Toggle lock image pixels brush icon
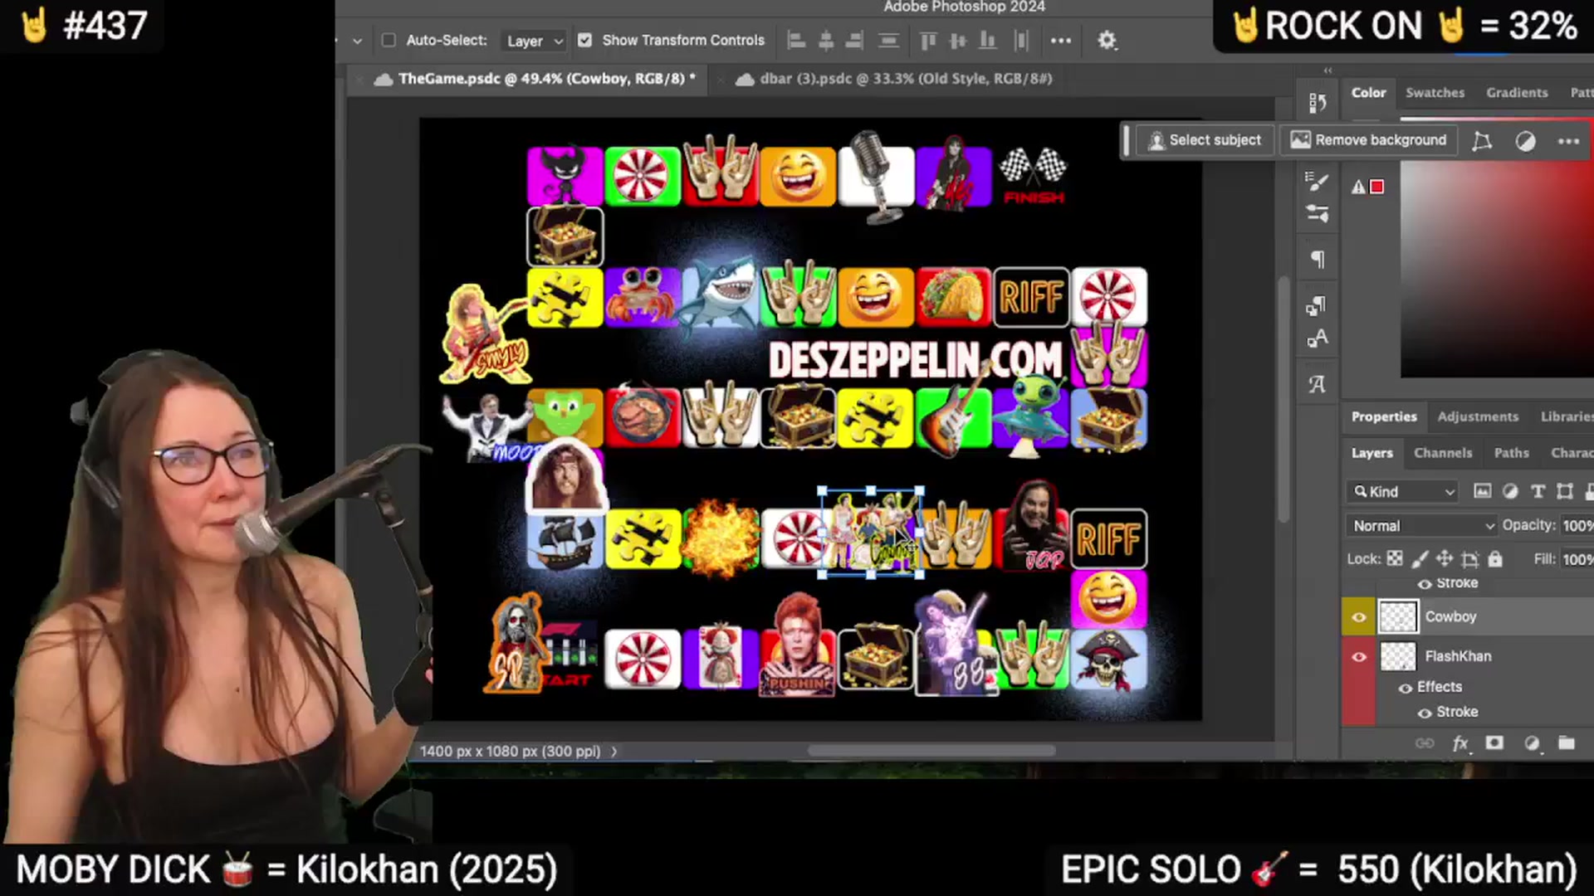The image size is (1594, 896). [x=1420, y=558]
